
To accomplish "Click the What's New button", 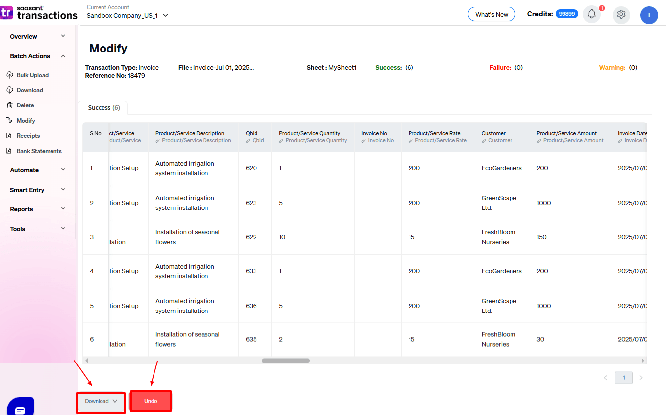I will tap(491, 14).
